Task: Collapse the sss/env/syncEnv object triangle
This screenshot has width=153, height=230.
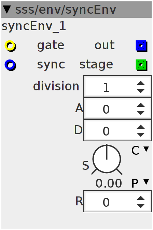Action: pos(7,10)
